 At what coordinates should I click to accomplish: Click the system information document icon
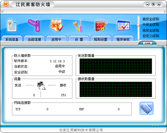(x=12, y=25)
